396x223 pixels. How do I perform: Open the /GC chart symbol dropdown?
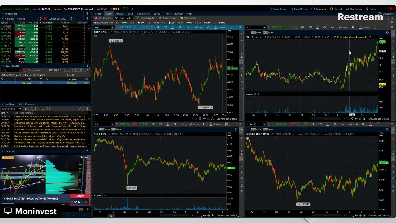pyautogui.click(x=113, y=124)
